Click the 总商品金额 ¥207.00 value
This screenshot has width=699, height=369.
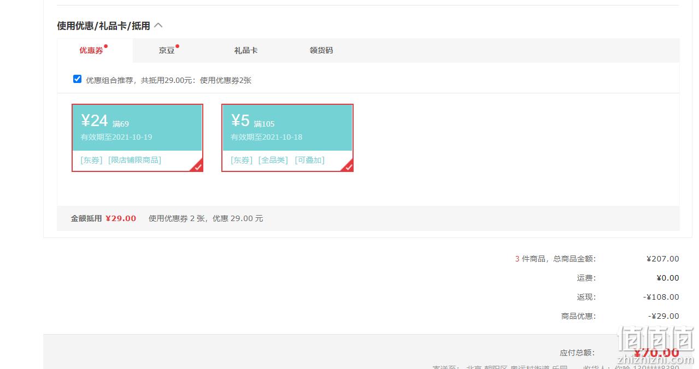pos(662,259)
